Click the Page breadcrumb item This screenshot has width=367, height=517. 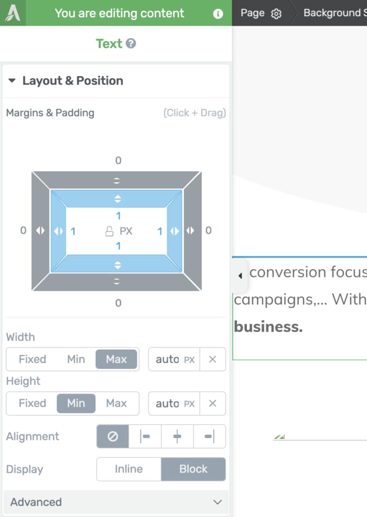[x=252, y=13]
